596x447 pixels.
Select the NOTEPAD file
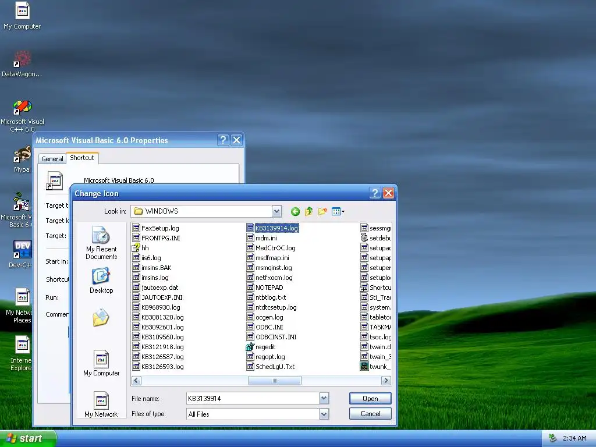coord(265,288)
